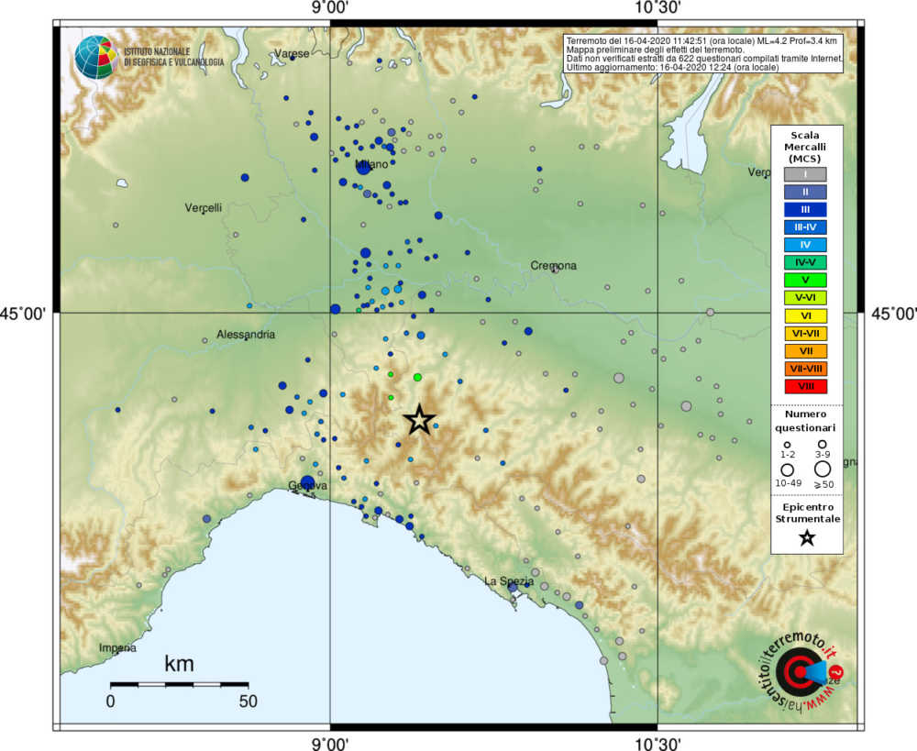The width and height of the screenshot is (917, 751).
Task: Toggle the 3-9 questionnaire size circle
Action: tap(820, 443)
